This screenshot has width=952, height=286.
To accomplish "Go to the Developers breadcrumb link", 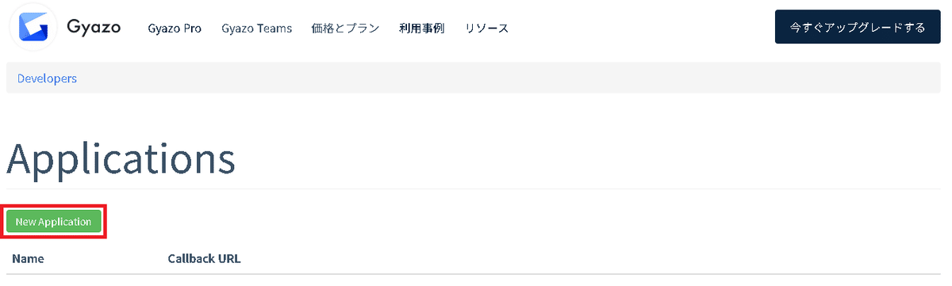I will (x=47, y=78).
